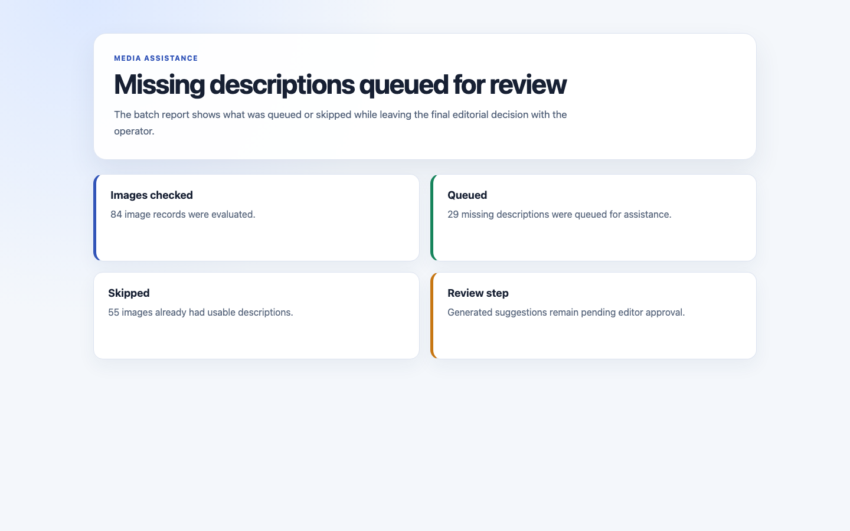The image size is (850, 531).
Task: Select '84 image records were evaluated' text
Action: click(183, 214)
